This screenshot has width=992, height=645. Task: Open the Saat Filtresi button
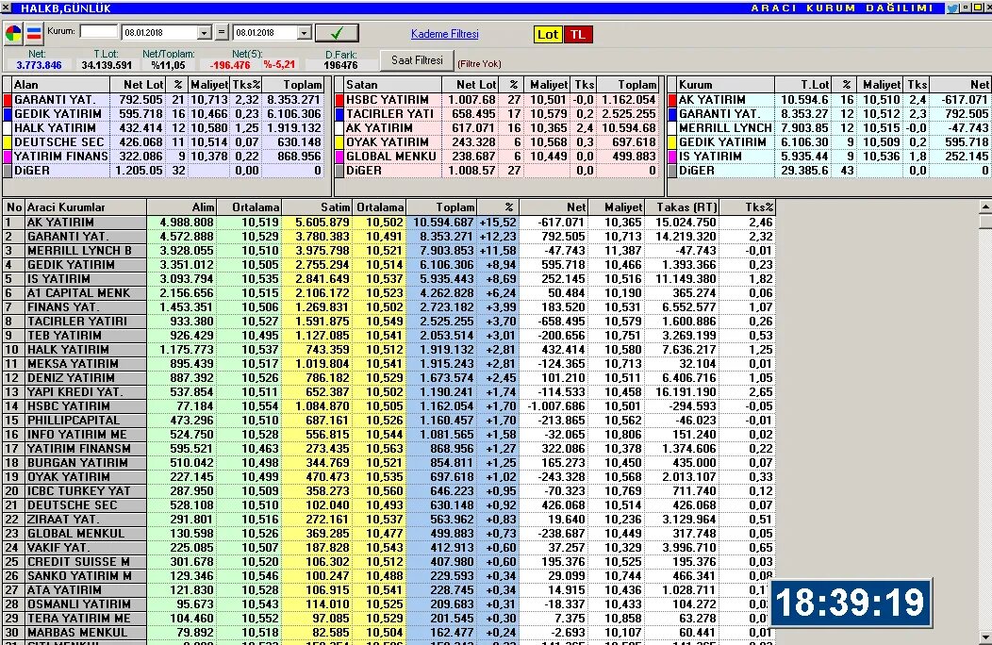point(417,60)
